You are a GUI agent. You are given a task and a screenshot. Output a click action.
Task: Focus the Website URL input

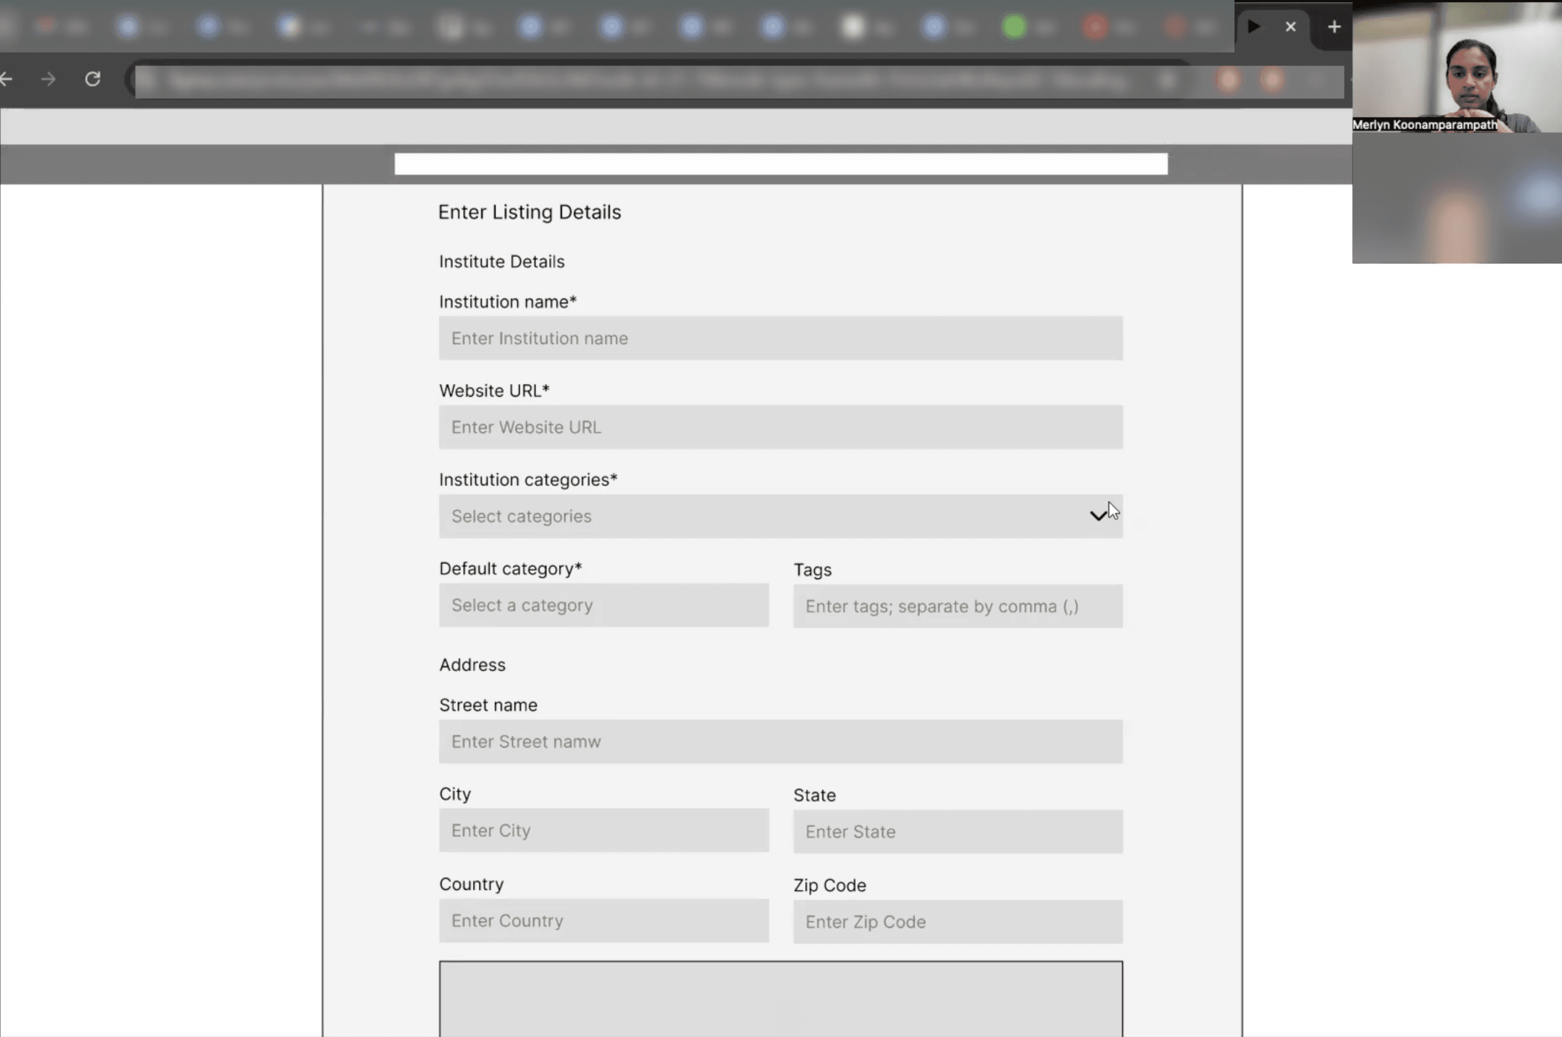pyautogui.click(x=780, y=427)
